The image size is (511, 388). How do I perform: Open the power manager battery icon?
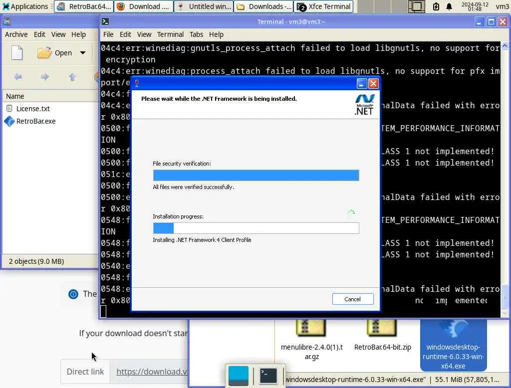[436, 6]
